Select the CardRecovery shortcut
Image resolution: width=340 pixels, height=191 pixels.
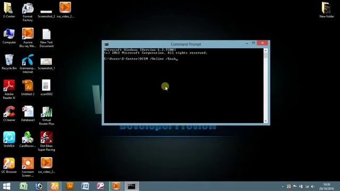click(28, 139)
